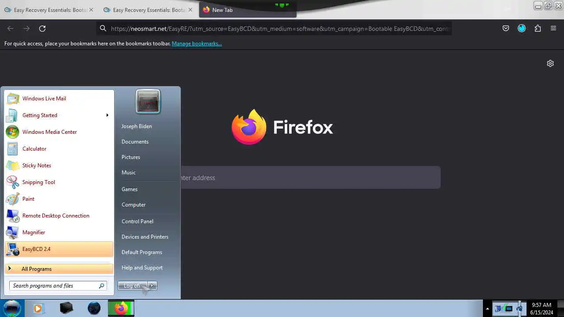564x317 pixels.
Task: Launch Windows Live Mail
Action: (x=59, y=99)
